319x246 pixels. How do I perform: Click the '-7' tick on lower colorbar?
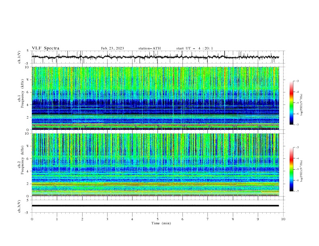coord(297,191)
